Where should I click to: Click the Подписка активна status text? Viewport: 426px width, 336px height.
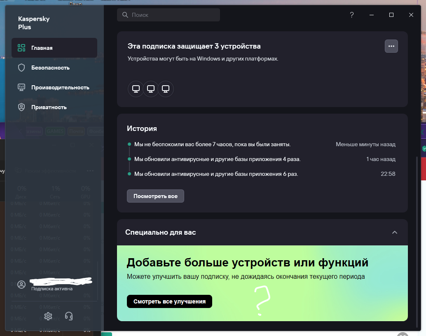(x=52, y=289)
